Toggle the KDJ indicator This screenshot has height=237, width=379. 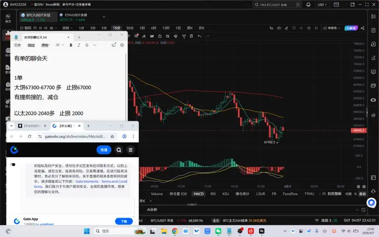(225, 194)
